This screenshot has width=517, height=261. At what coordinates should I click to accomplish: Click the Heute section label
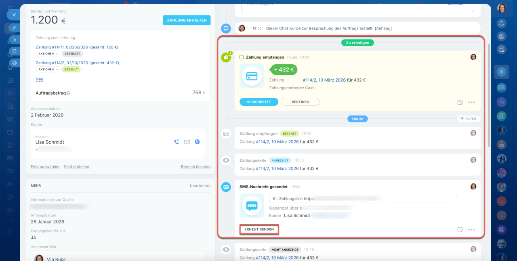[x=357, y=119]
